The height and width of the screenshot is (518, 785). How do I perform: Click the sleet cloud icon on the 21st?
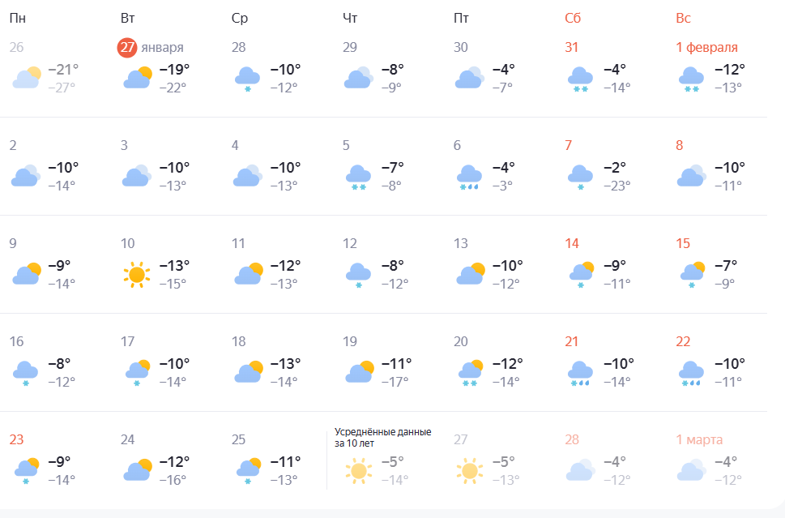[x=580, y=373]
